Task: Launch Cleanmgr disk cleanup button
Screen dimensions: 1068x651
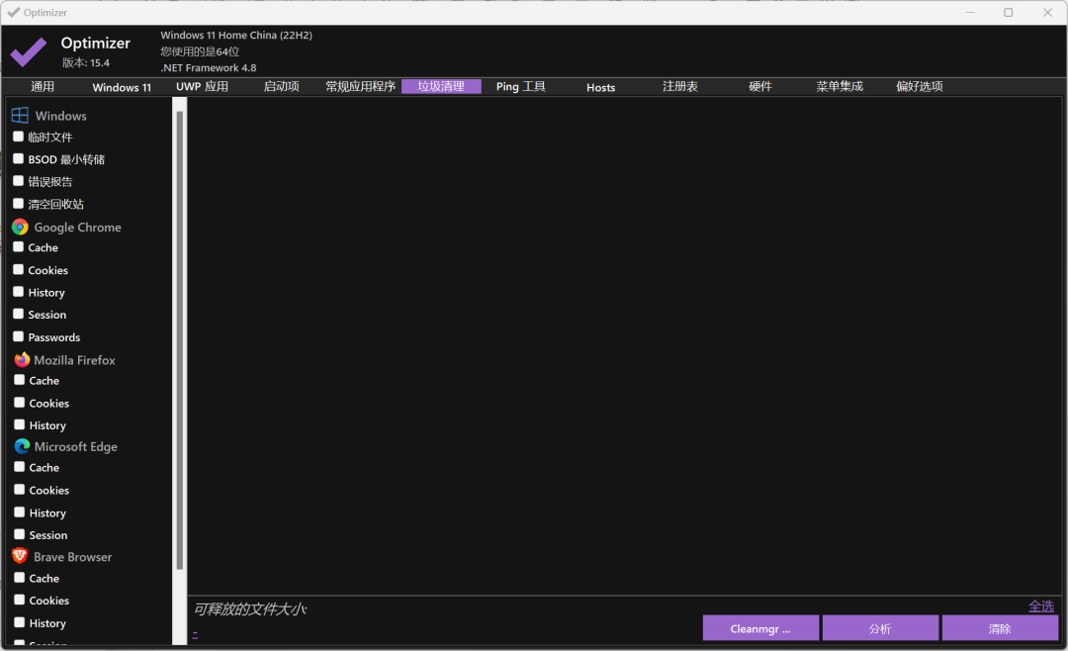Action: click(760, 628)
